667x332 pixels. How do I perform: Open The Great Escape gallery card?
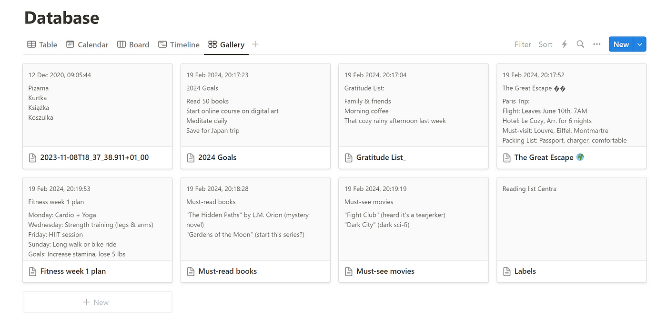coord(572,116)
